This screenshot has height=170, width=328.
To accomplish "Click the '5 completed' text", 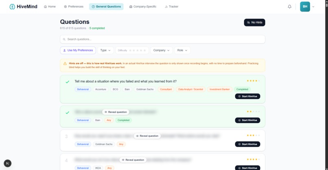I will [x=97, y=28].
